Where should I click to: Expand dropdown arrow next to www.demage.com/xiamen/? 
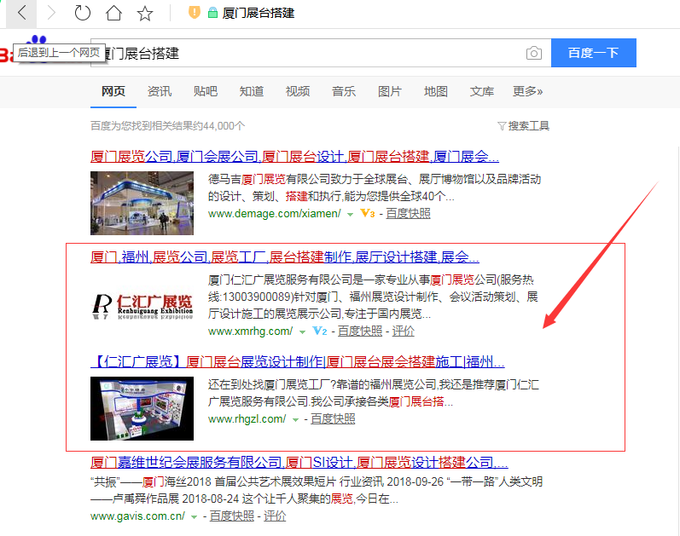(x=350, y=214)
